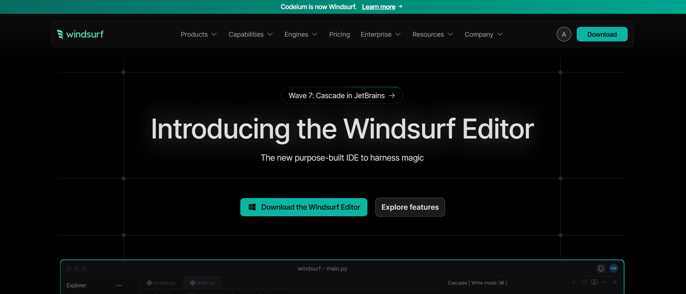Switch to the main.py editor tab
This screenshot has width=686, height=294.
(202, 283)
